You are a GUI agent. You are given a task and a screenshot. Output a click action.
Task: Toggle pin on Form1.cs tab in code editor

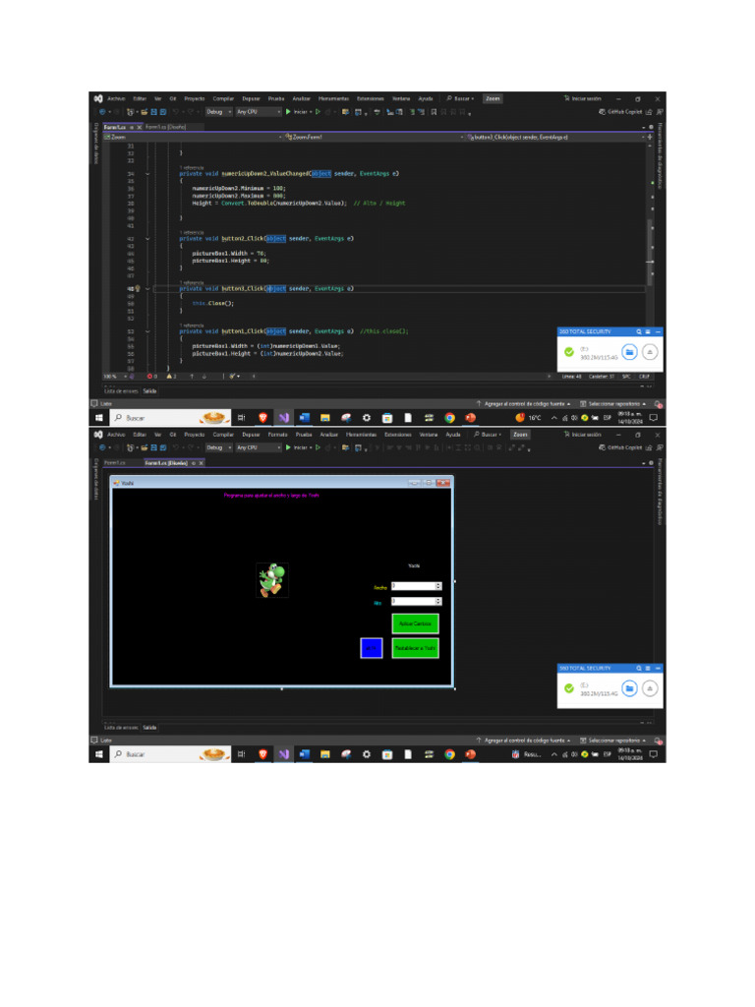coord(132,127)
